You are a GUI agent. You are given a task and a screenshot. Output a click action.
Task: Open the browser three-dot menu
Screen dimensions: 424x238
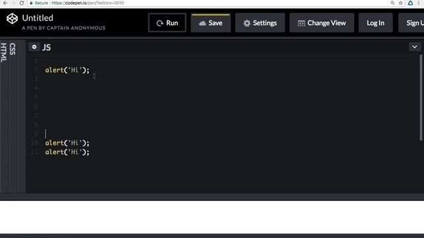[419, 3]
